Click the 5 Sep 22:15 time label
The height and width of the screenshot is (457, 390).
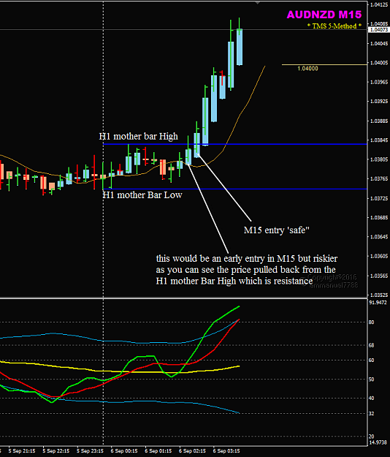(56, 451)
